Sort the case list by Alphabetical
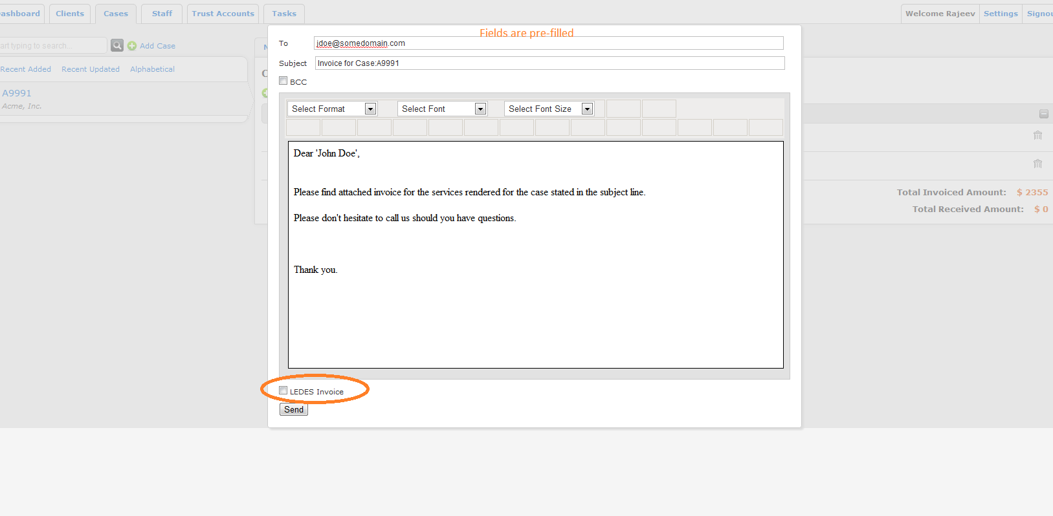The image size is (1053, 516). (x=152, y=69)
